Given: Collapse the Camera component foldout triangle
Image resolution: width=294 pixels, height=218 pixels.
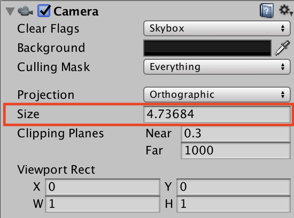Looking at the screenshot, I should [x=10, y=11].
